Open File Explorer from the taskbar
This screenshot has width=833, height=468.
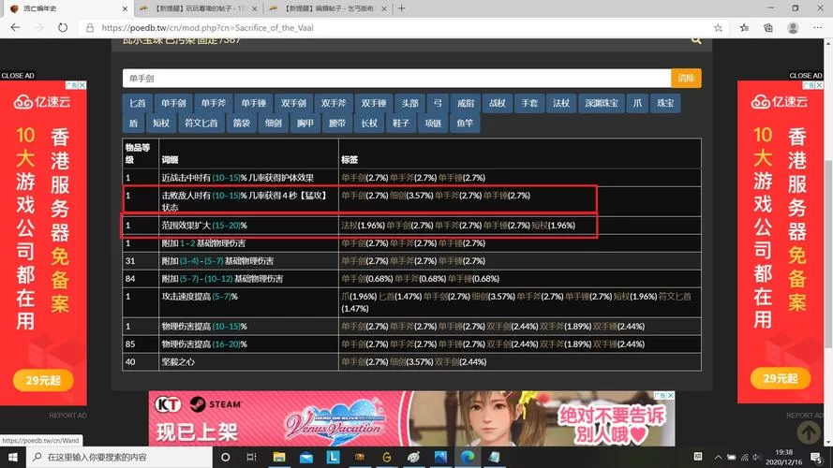279,457
